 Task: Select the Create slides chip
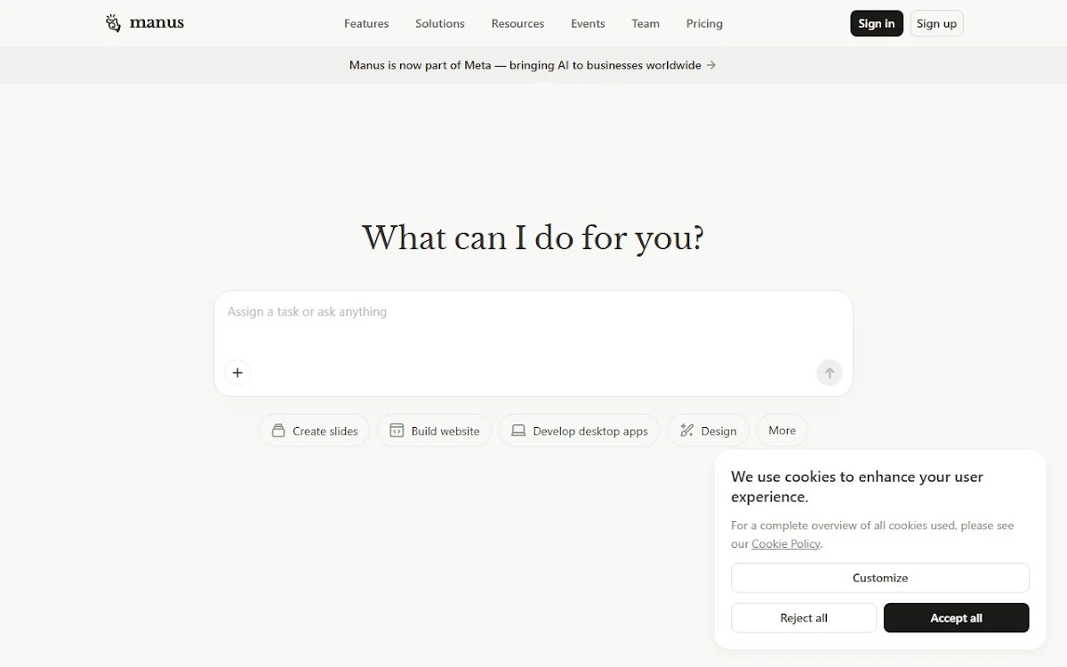[314, 430]
